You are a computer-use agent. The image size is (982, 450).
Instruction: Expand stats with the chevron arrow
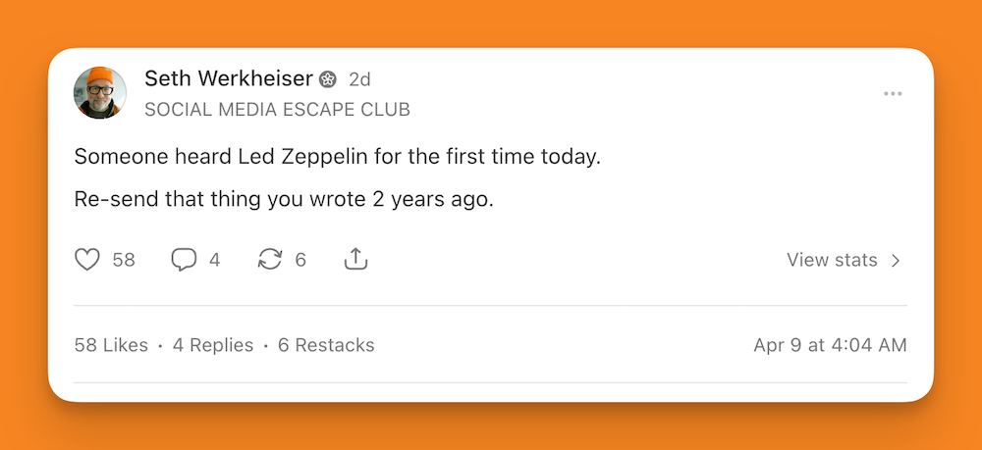pyautogui.click(x=896, y=260)
